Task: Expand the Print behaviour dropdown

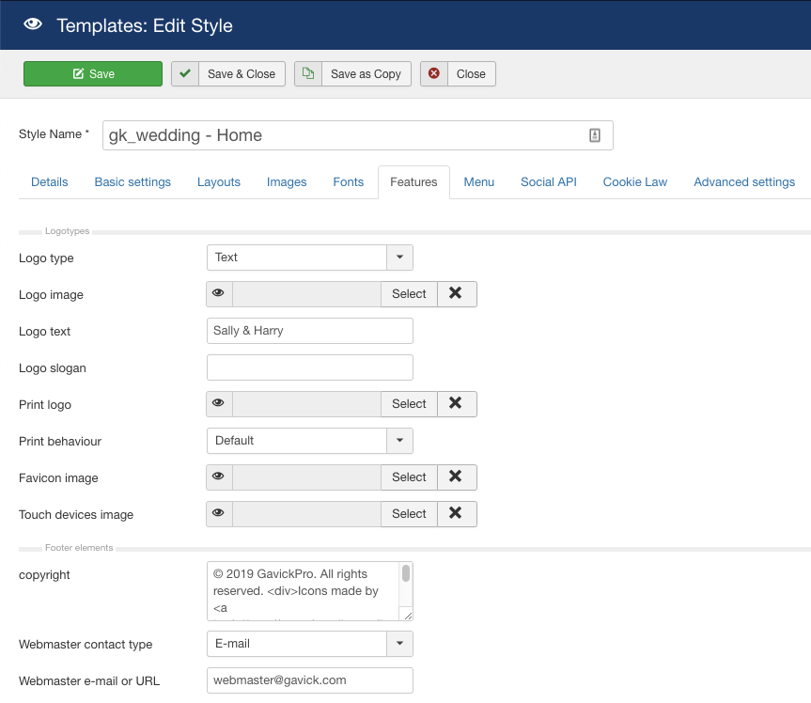Action: pos(399,441)
